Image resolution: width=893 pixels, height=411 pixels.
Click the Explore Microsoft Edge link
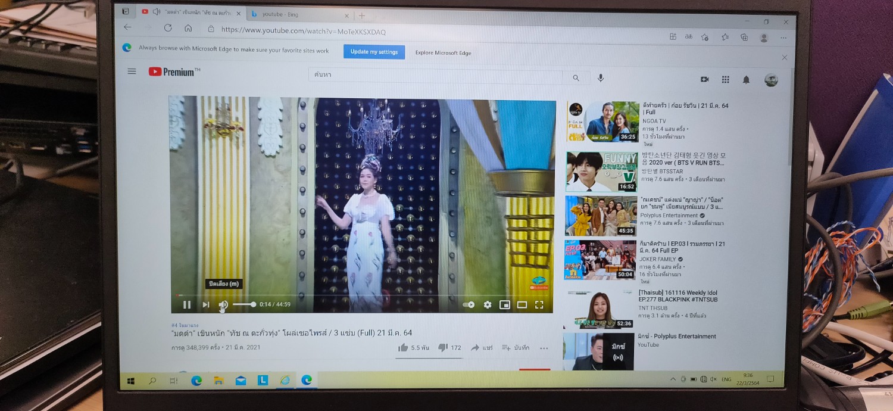point(443,53)
